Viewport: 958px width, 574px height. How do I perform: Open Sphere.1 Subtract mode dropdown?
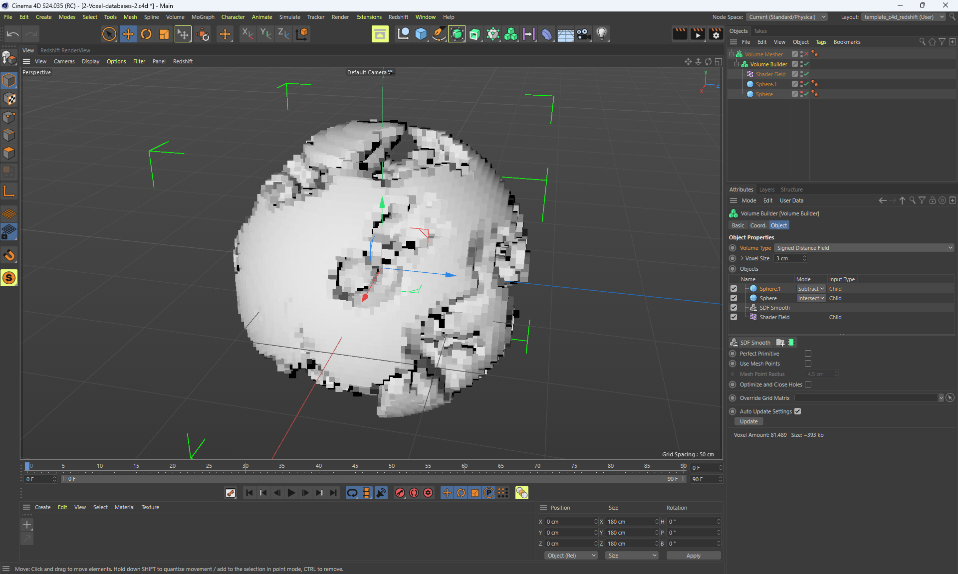tap(811, 289)
